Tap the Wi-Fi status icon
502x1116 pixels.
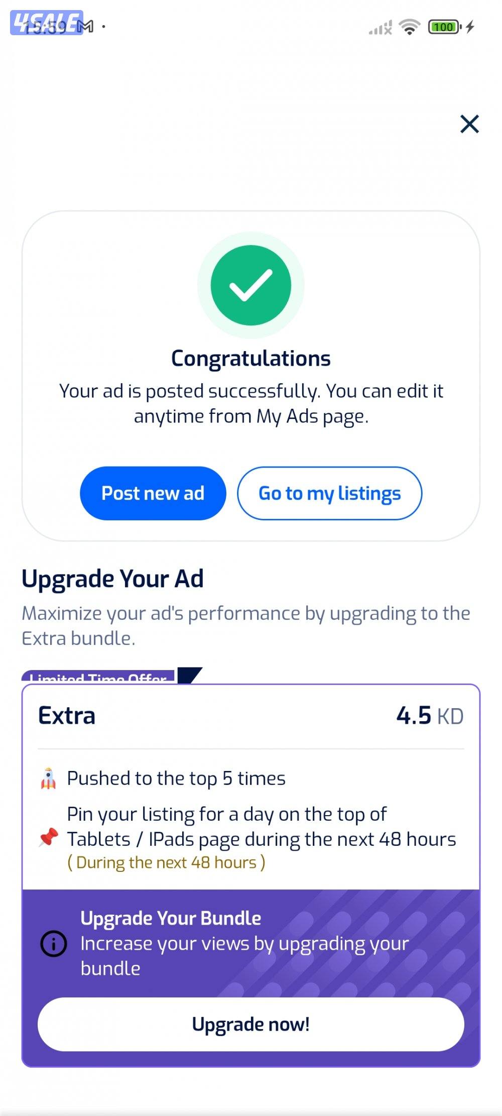coord(410,27)
